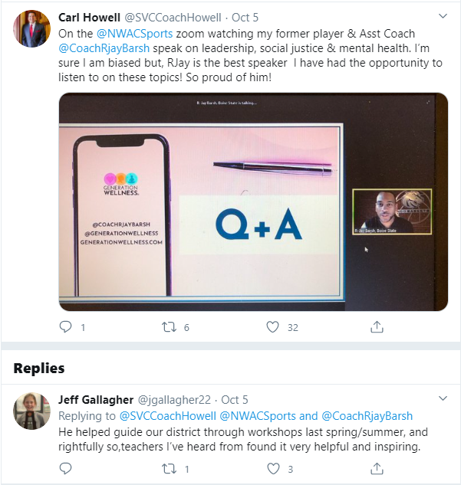Click @CoachRjayBarsh in Jeff's replying-to line

[367, 416]
